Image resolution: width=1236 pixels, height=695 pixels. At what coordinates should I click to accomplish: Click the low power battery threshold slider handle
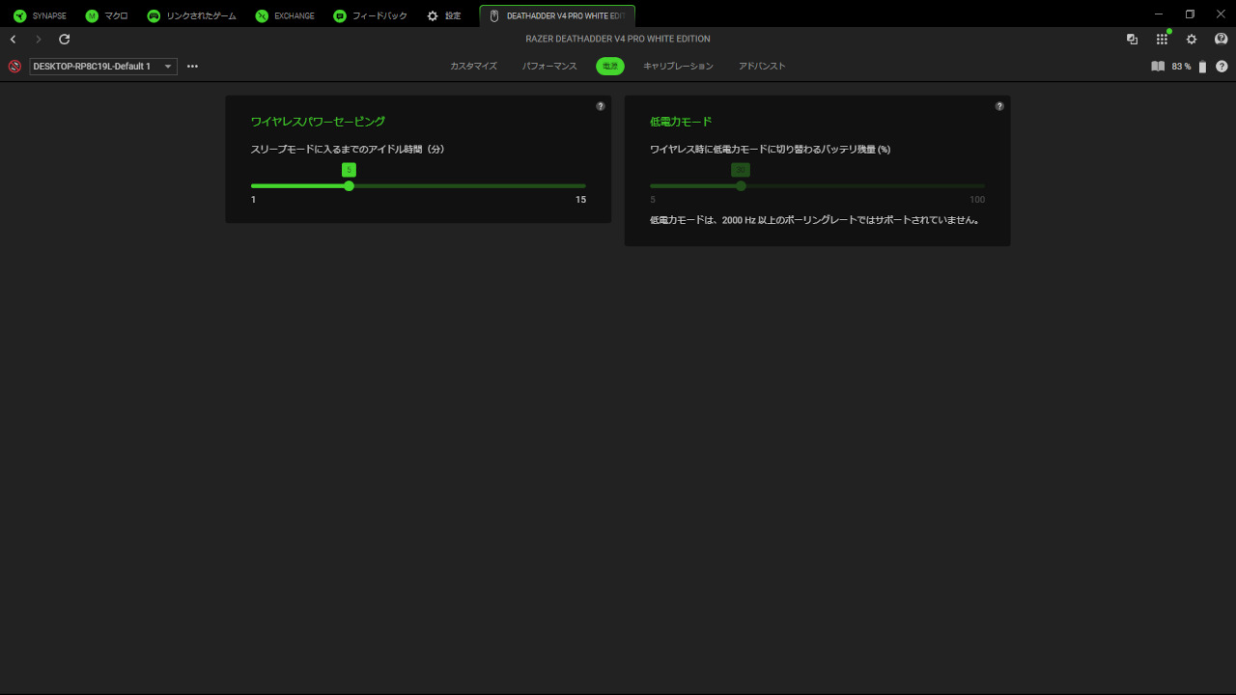[741, 185]
